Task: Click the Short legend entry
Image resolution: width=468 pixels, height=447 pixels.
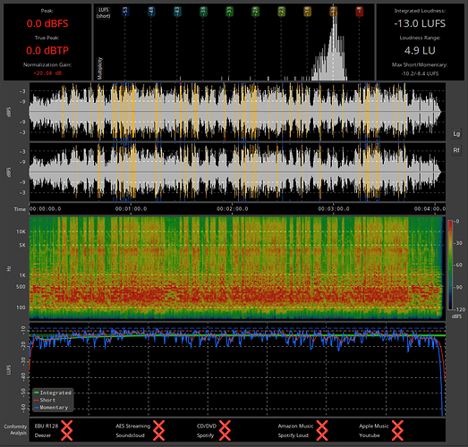Action: pos(45,400)
